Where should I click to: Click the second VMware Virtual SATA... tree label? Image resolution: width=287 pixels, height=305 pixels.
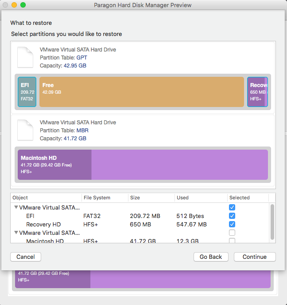[49, 233]
